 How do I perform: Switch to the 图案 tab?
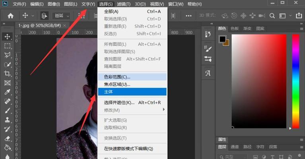[260, 29]
